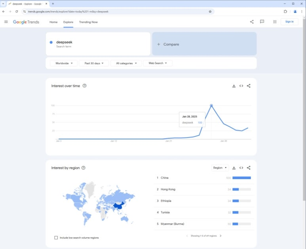The width and height of the screenshot is (306, 249).
Task: Embed the Interest by region widget
Action: click(x=241, y=168)
